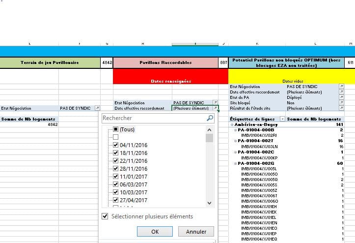
Task: Collapse the PA-01004-002G row group
Action: 236,163
